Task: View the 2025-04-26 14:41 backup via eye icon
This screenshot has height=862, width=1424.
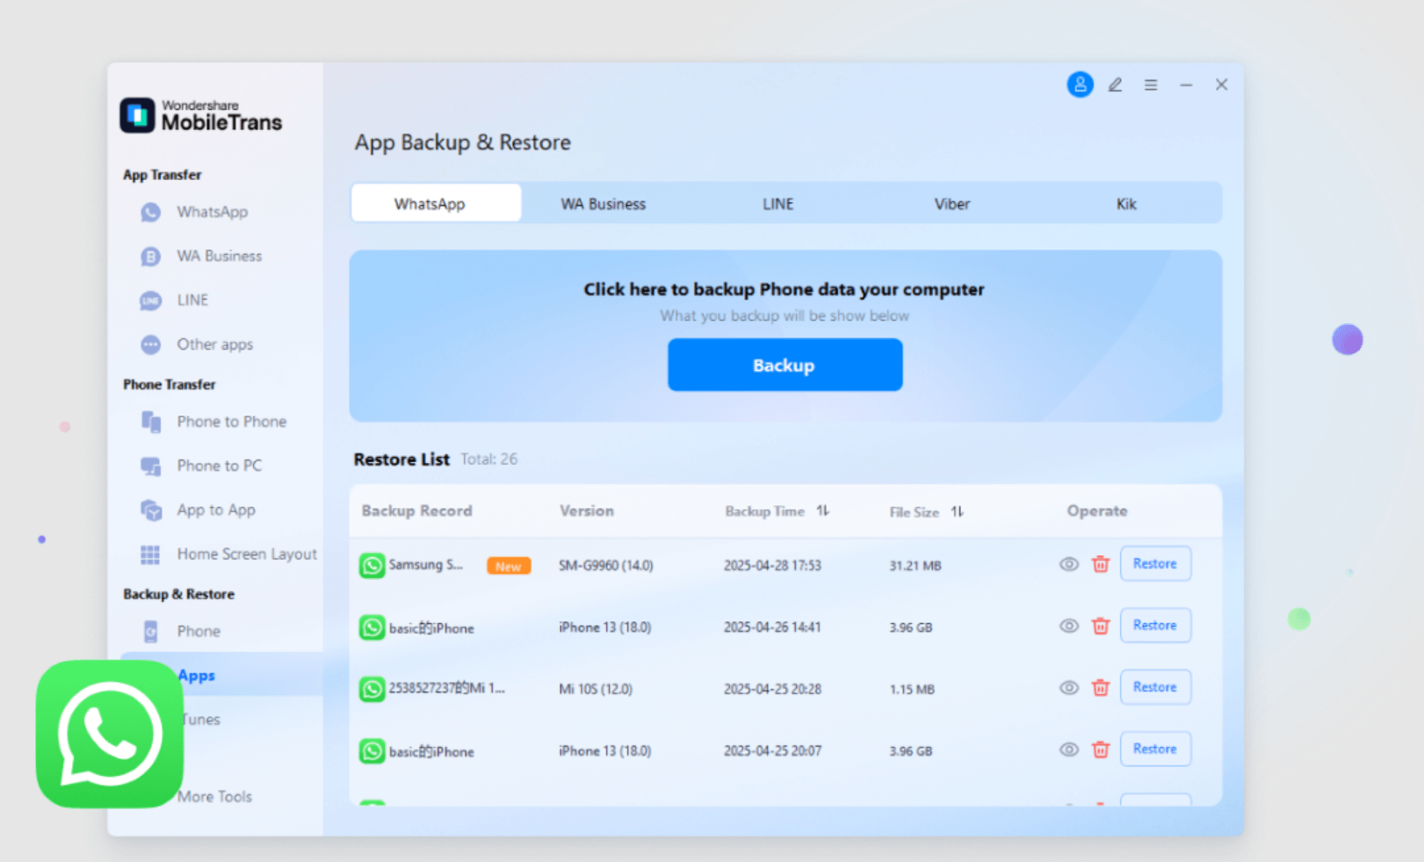Action: (x=1068, y=626)
